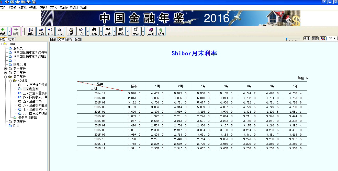Open the M面板 menu
338x171 pixels.
point(64,7)
